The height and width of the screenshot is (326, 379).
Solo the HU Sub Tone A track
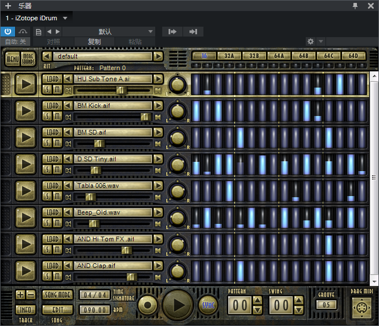point(47,90)
